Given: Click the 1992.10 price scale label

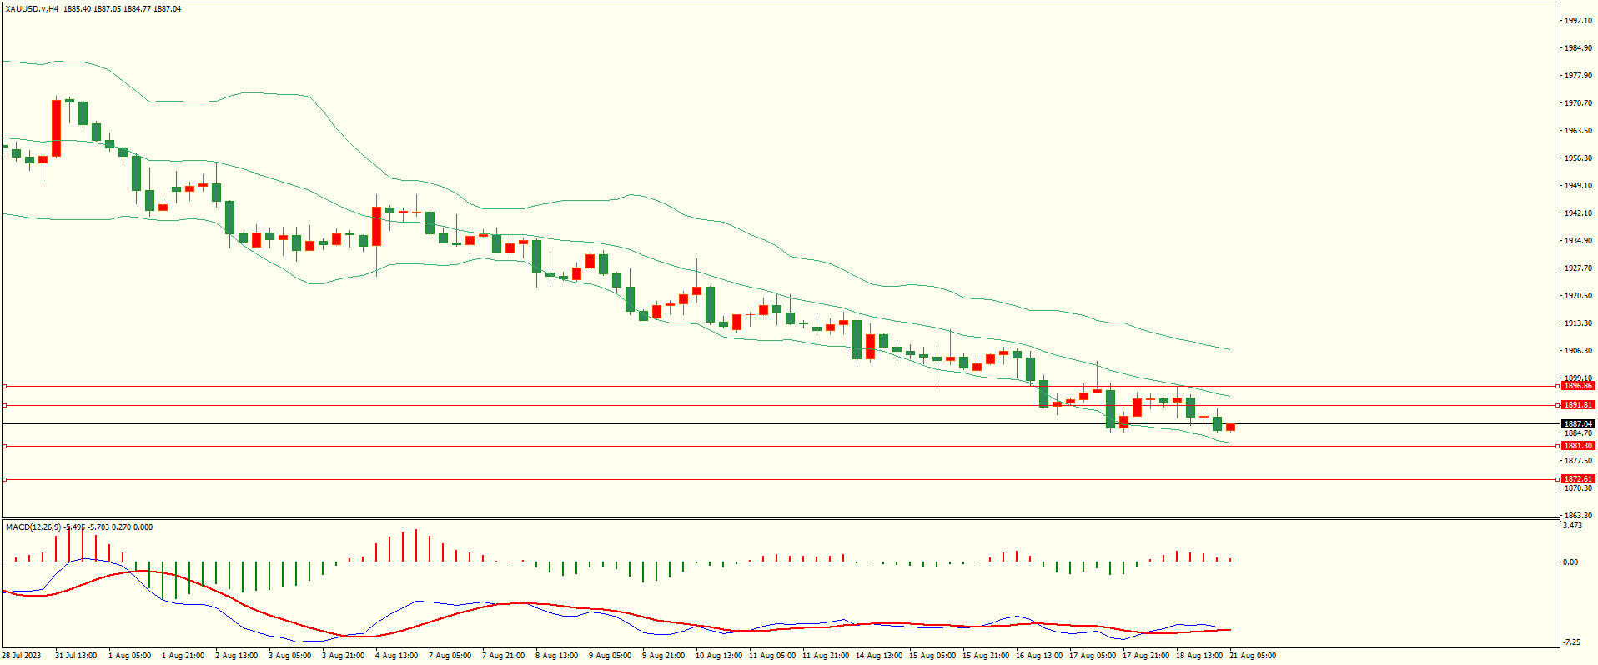Looking at the screenshot, I should (x=1578, y=21).
